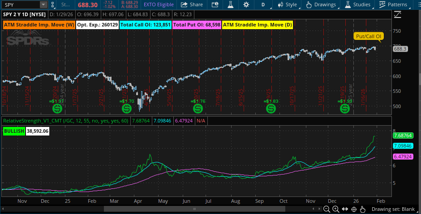
Task: Click the dividend icon labeled $1.99
Action: 345,109
